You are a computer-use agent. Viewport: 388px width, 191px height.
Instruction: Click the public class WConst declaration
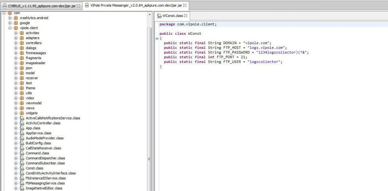coord(180,34)
